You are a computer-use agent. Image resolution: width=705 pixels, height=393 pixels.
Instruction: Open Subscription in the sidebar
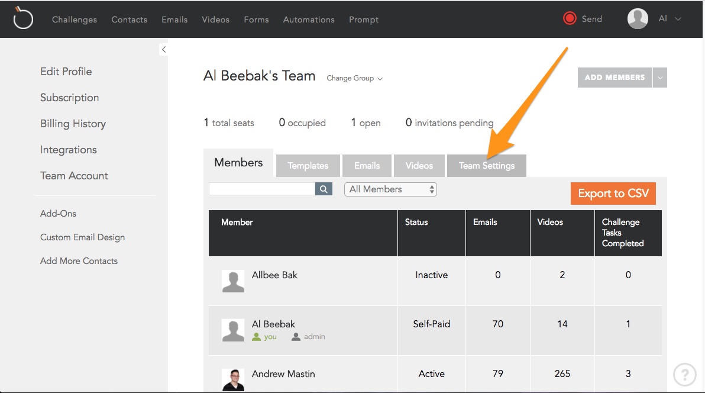pyautogui.click(x=69, y=98)
